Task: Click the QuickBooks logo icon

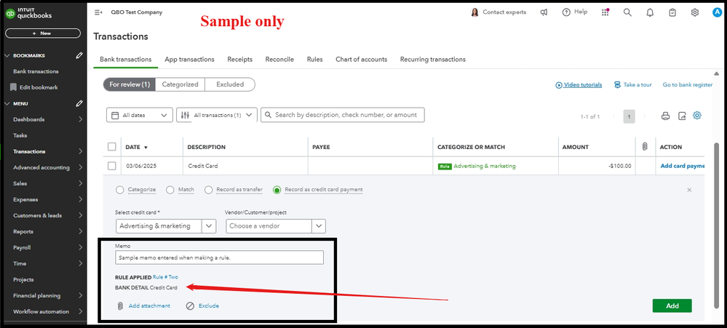Action: click(x=10, y=14)
